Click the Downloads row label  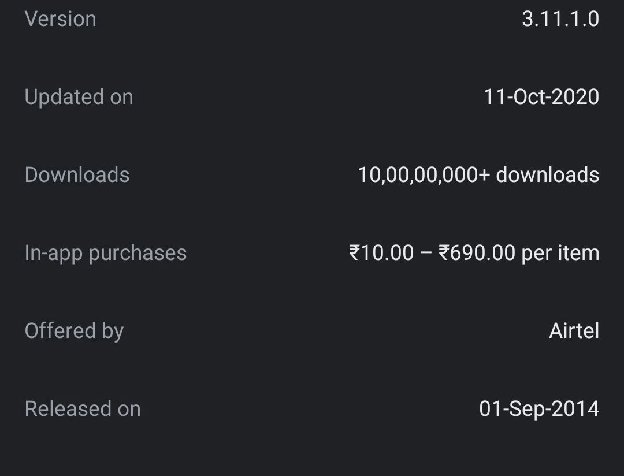pyautogui.click(x=77, y=175)
